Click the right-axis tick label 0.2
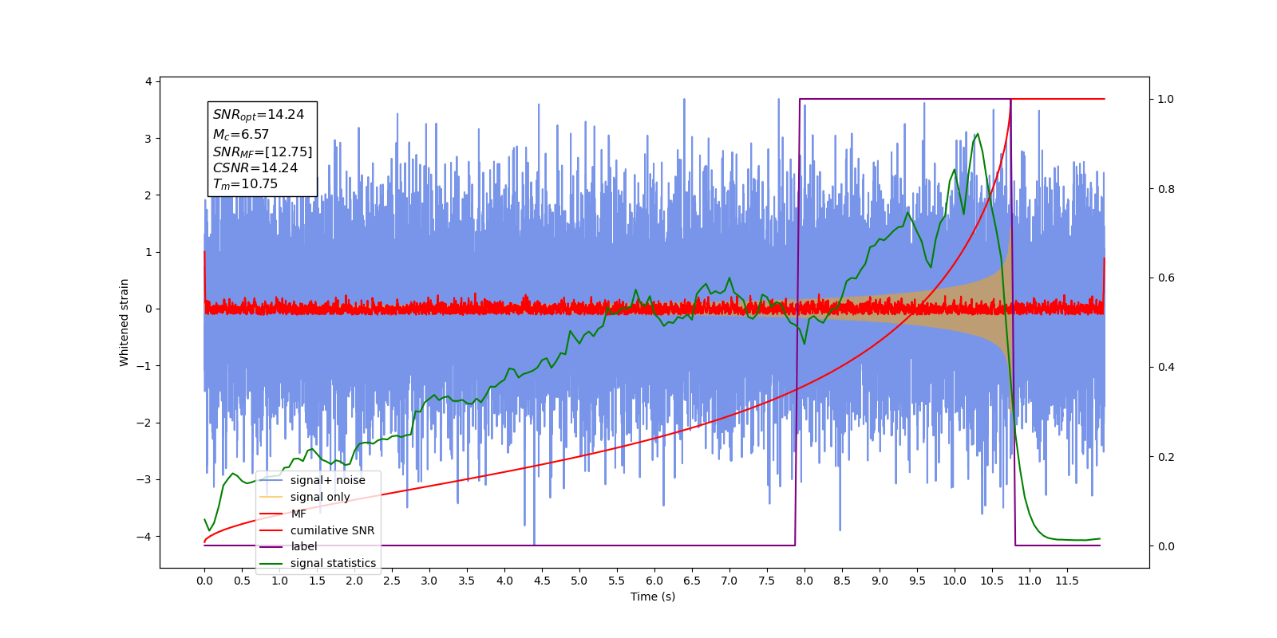Screen dimensions: 1277x638 pyautogui.click(x=1166, y=457)
